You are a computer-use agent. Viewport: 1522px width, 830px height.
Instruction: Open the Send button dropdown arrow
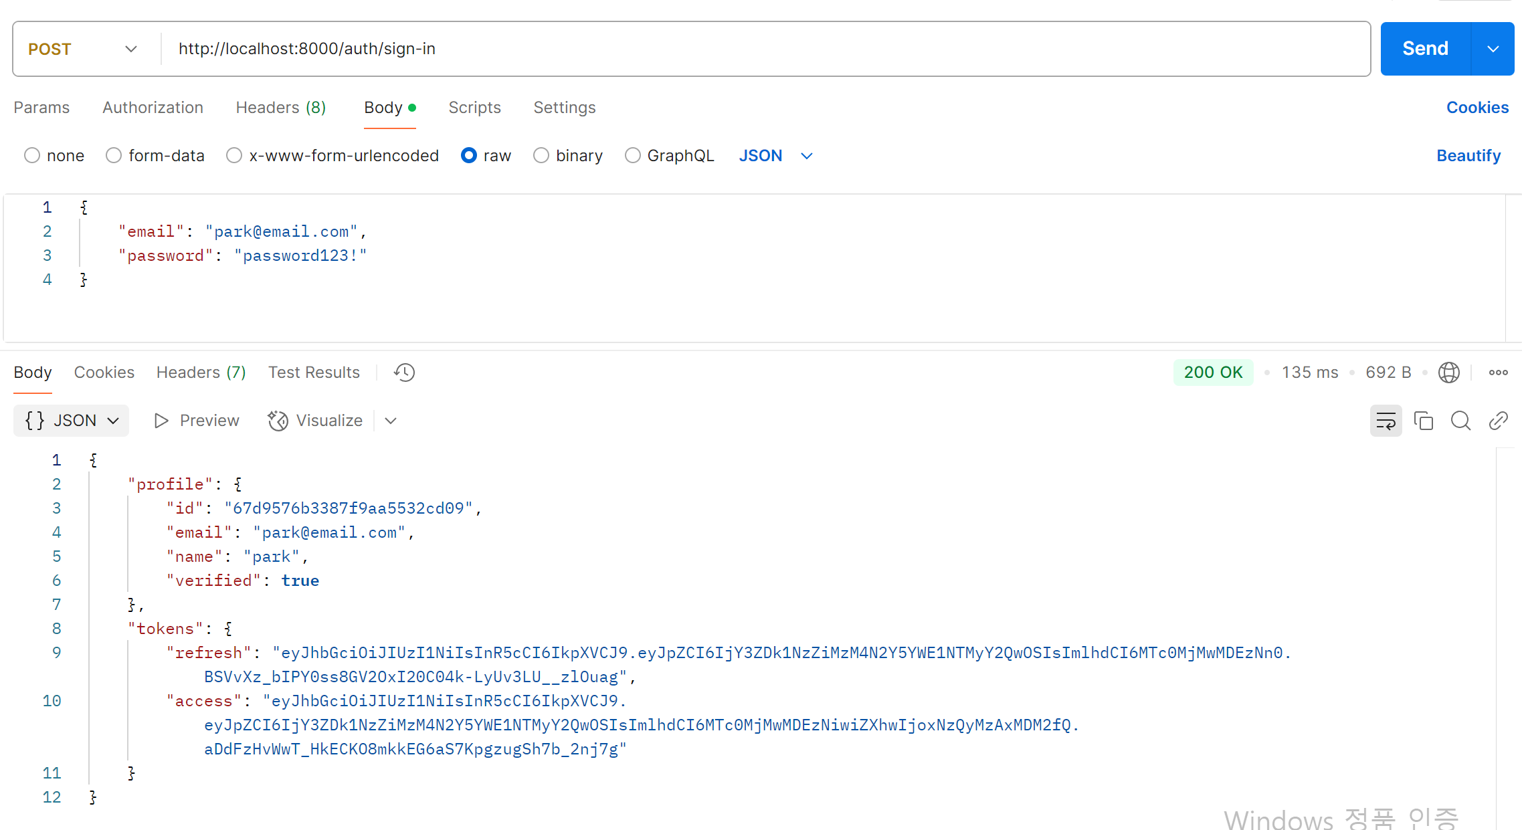click(1493, 49)
